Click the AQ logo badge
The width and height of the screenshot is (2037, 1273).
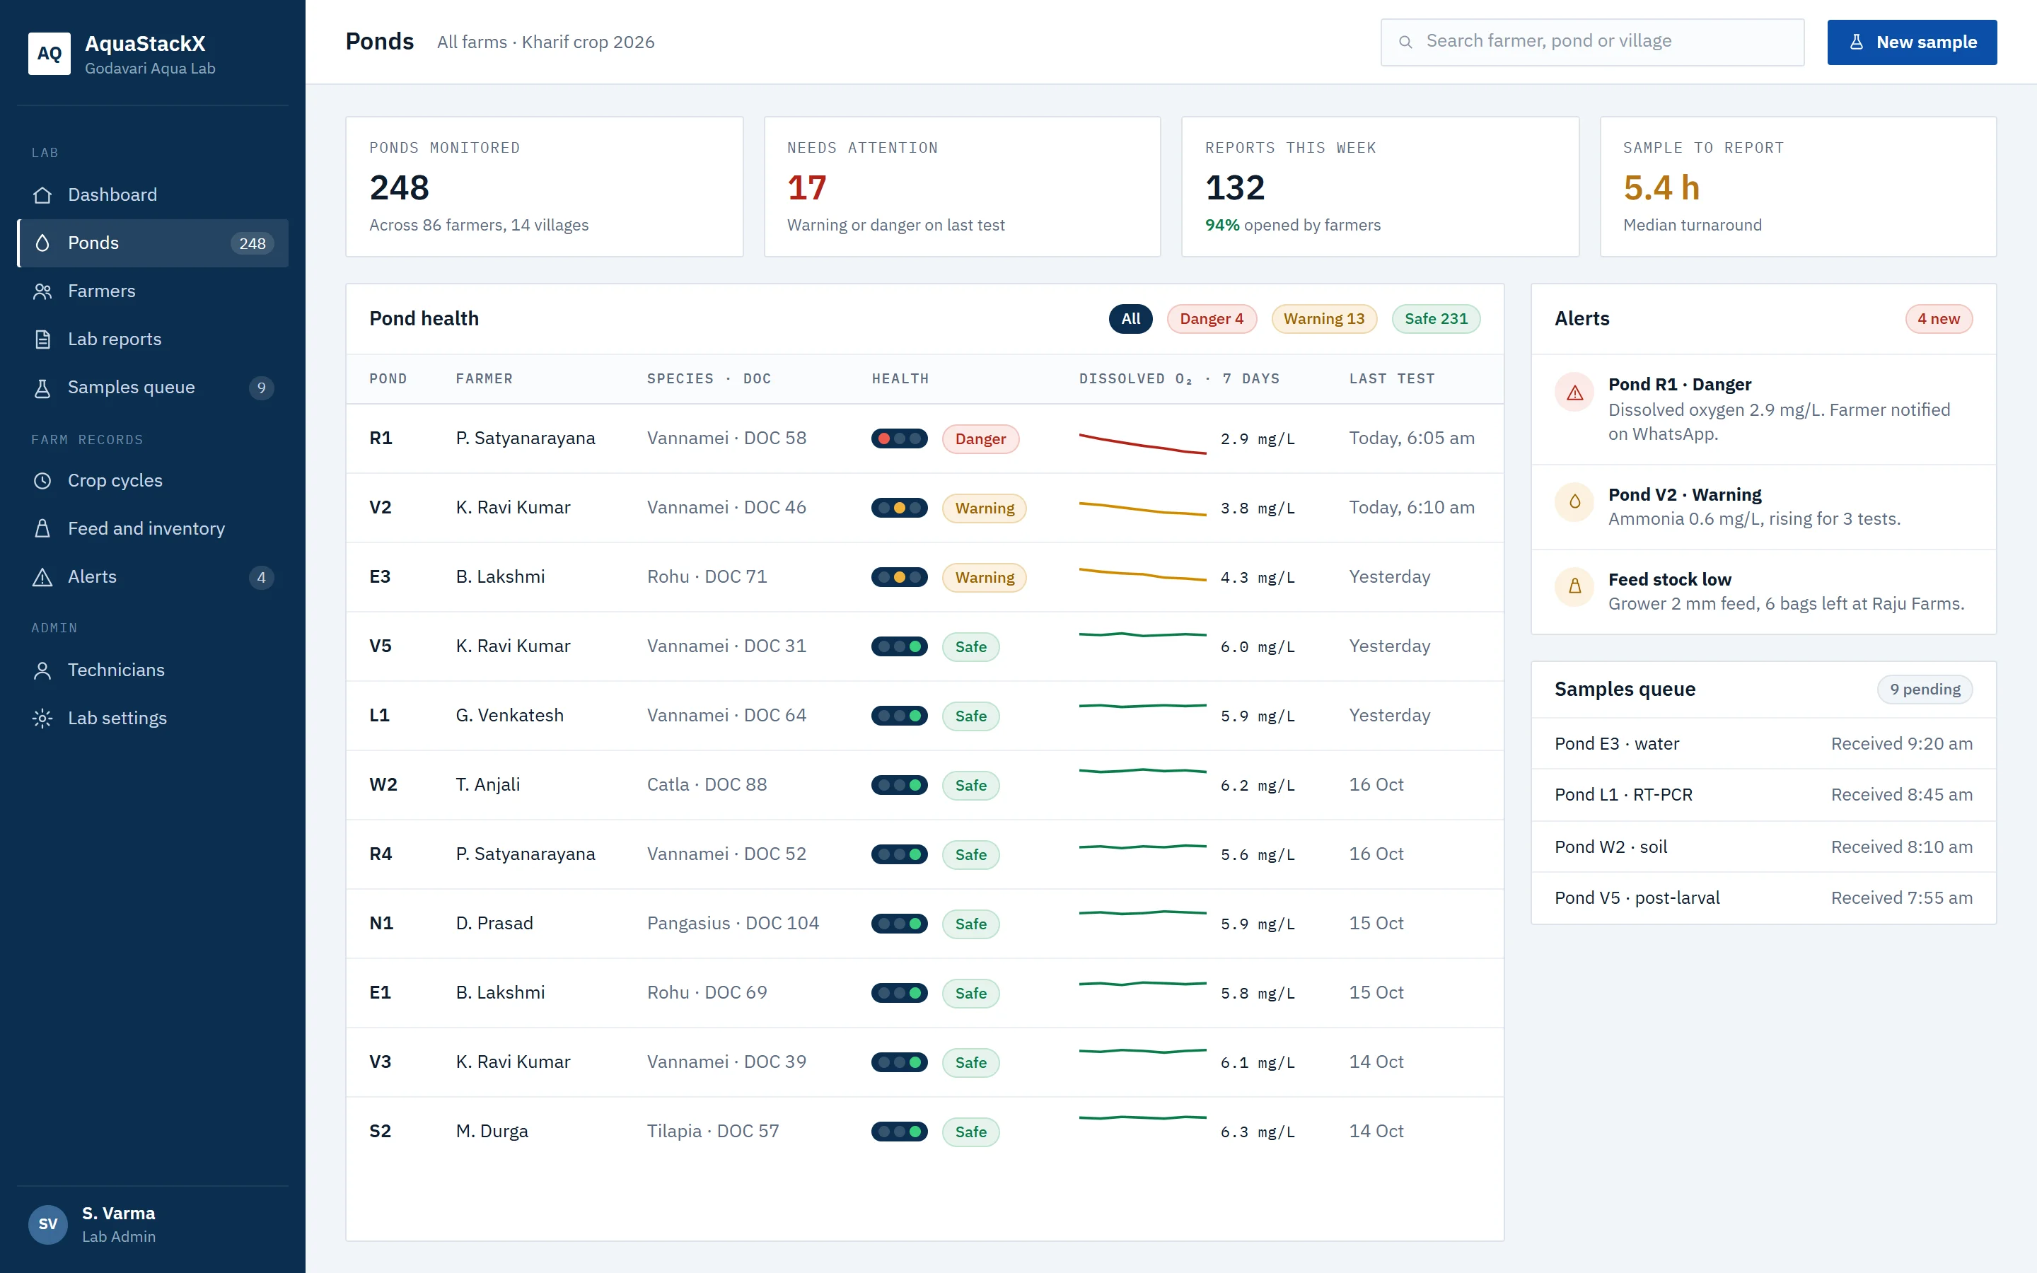pos(50,54)
